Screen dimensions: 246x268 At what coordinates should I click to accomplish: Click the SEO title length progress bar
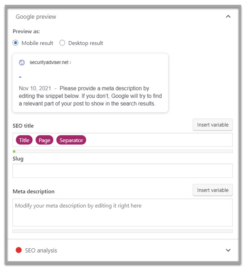[123, 151]
